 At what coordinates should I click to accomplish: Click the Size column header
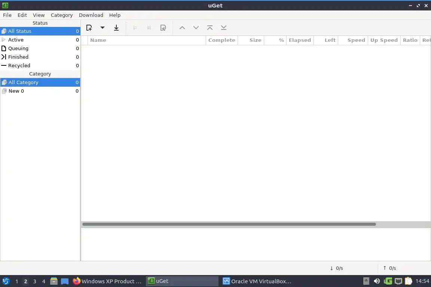tap(251, 40)
